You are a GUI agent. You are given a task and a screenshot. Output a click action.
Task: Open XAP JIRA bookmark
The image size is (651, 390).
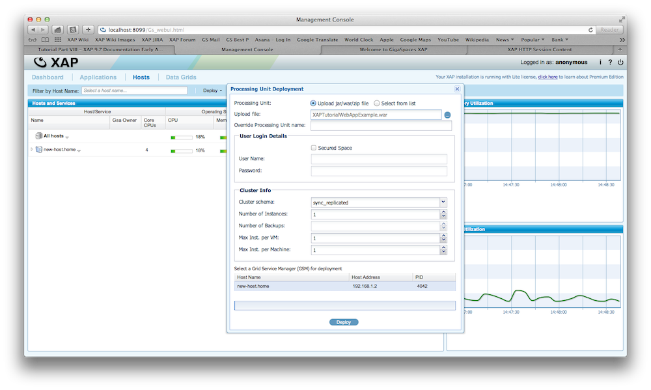pos(152,40)
